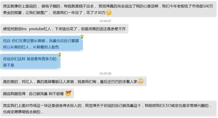Select the message 越说我越觉得 自己做流量
The image size is (218, 118).
point(37,94)
